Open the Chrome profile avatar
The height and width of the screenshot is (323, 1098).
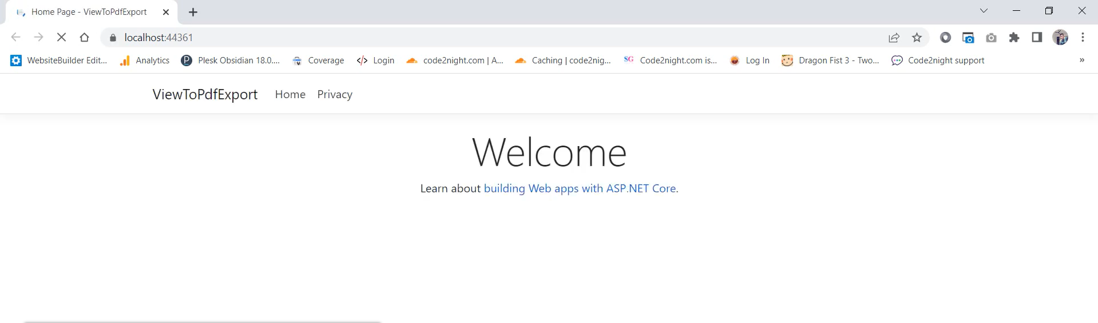click(1060, 38)
